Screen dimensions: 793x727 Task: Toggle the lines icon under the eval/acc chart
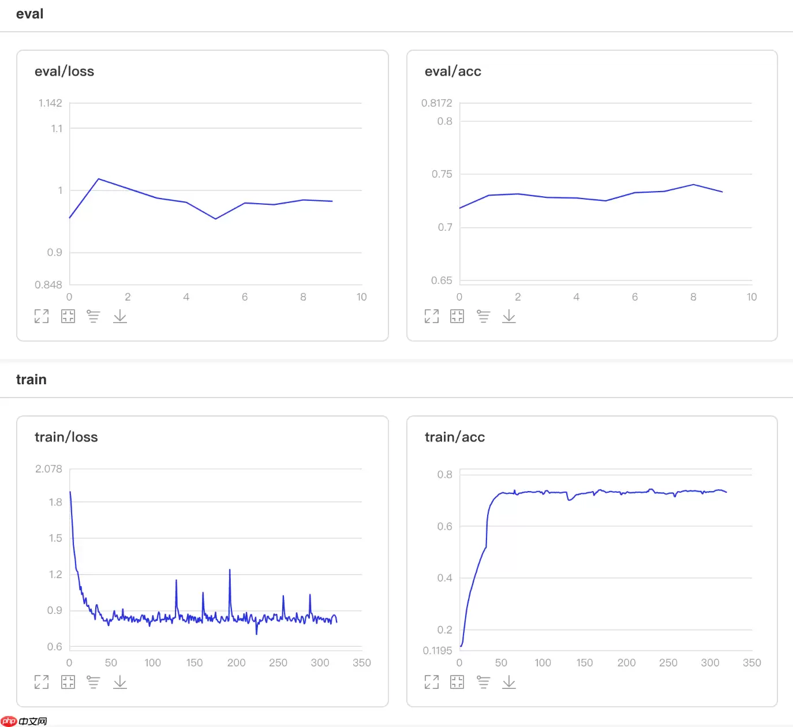point(484,316)
